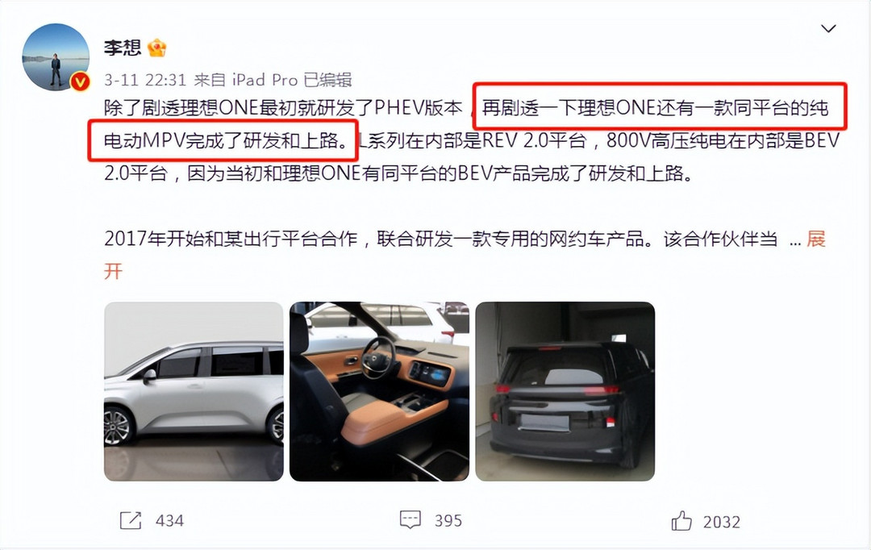Click the post timestamp 3-11 22:31
Viewport: 871px width, 550px height.
point(145,80)
